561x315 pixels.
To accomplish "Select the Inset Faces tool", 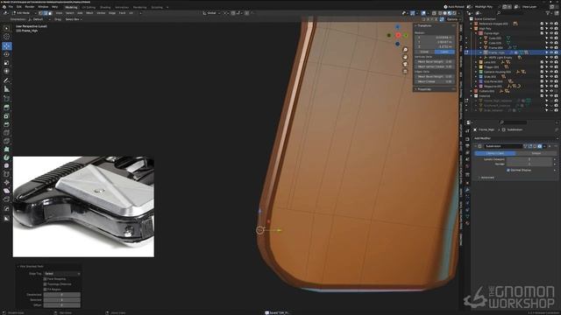I will [6, 116].
